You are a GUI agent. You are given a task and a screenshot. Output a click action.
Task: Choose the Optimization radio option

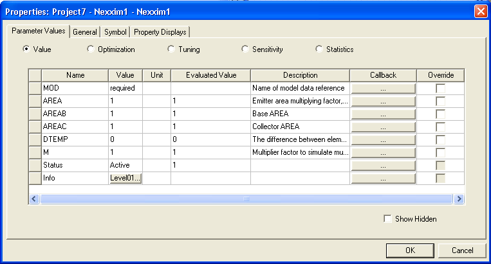[90, 49]
